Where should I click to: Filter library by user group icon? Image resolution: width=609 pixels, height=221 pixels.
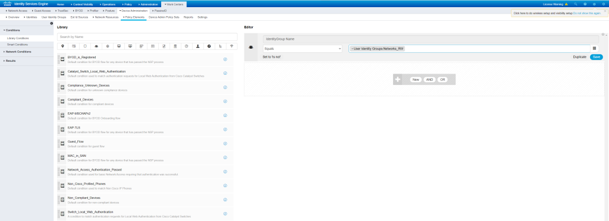pos(96,46)
